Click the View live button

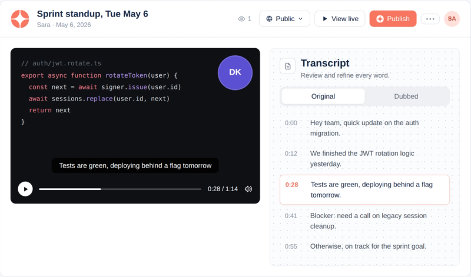340,19
